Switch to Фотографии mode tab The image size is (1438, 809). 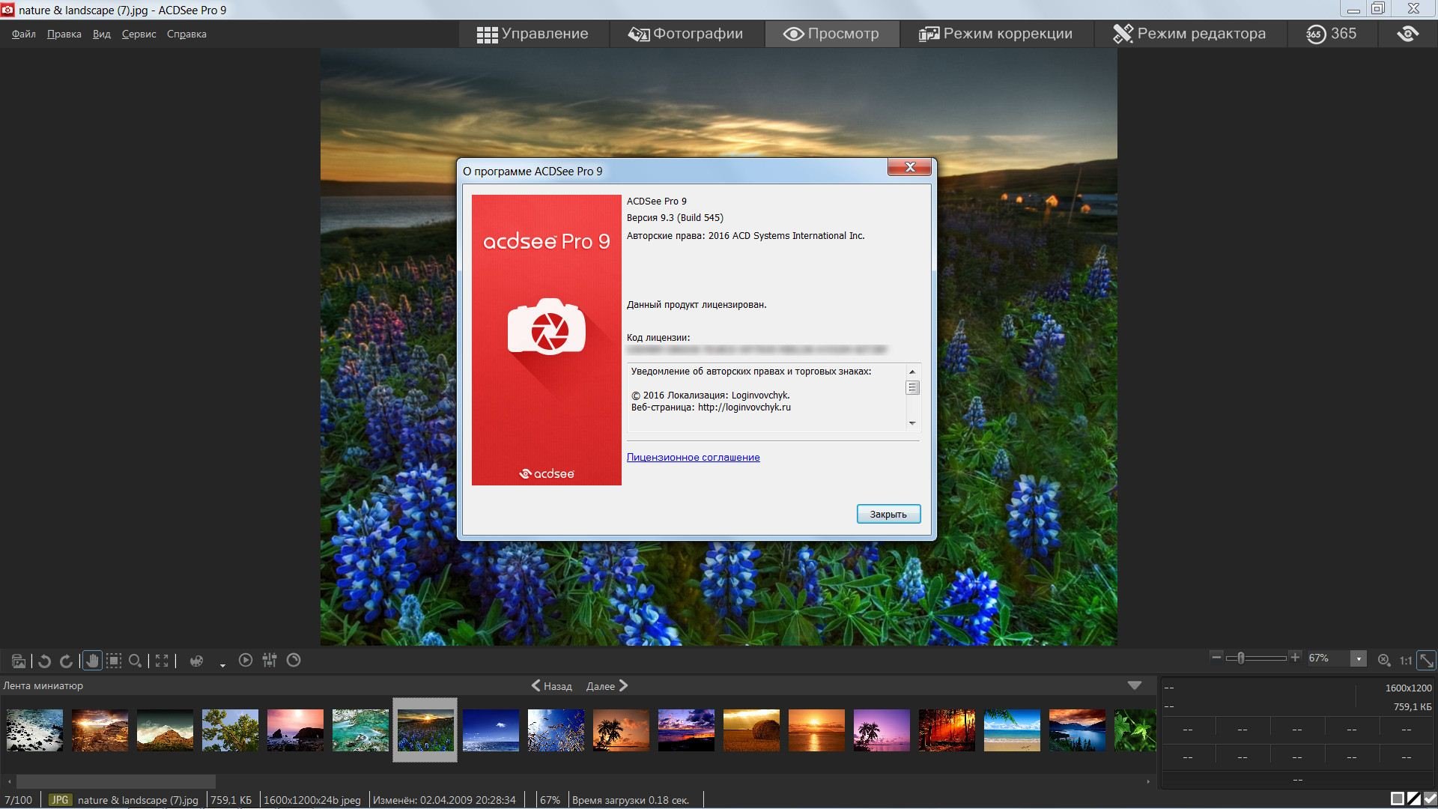click(686, 34)
